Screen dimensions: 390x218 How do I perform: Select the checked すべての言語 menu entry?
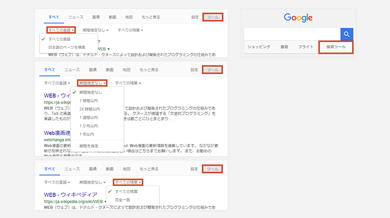click(60, 39)
